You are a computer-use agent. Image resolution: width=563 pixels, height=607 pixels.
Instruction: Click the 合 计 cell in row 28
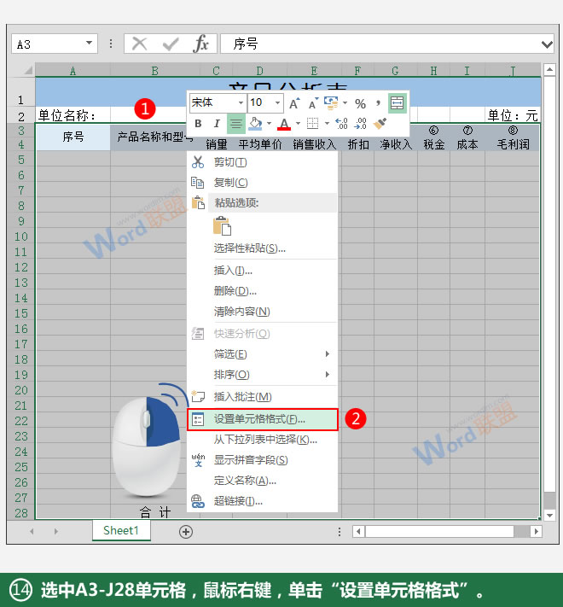[x=155, y=512]
